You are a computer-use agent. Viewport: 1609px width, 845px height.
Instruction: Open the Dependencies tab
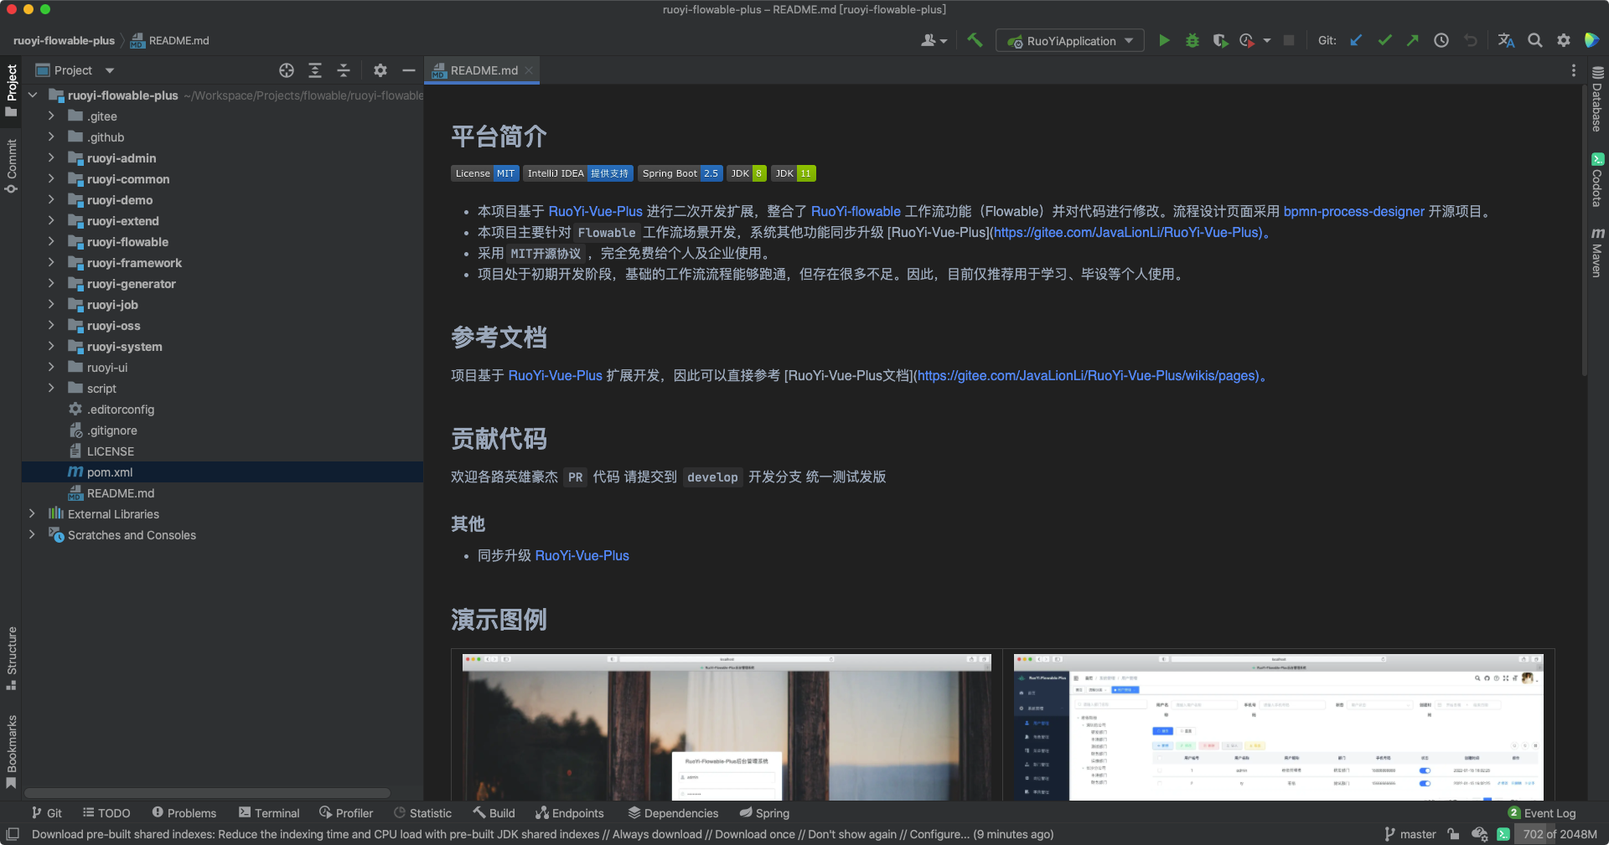[x=673, y=813]
